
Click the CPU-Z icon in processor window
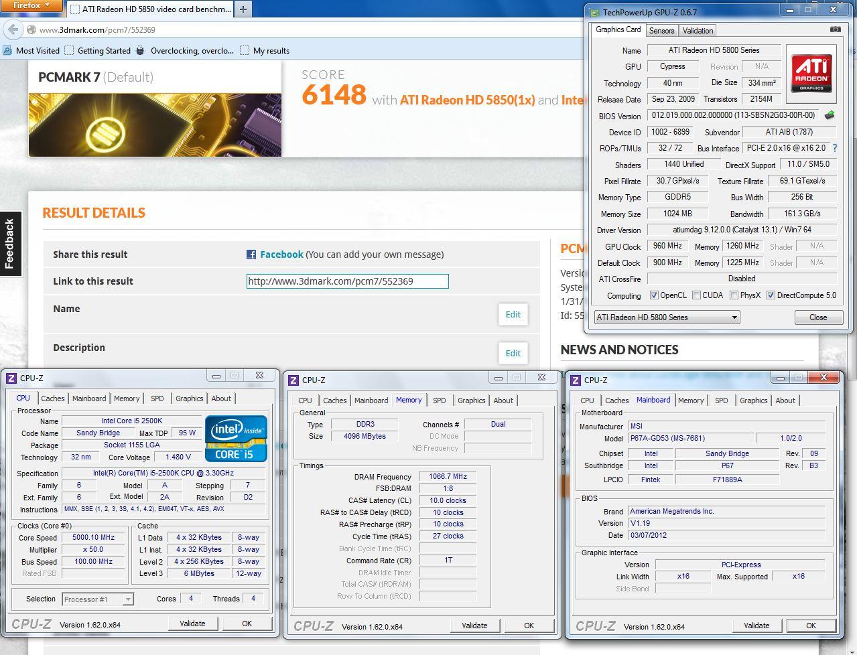11,378
